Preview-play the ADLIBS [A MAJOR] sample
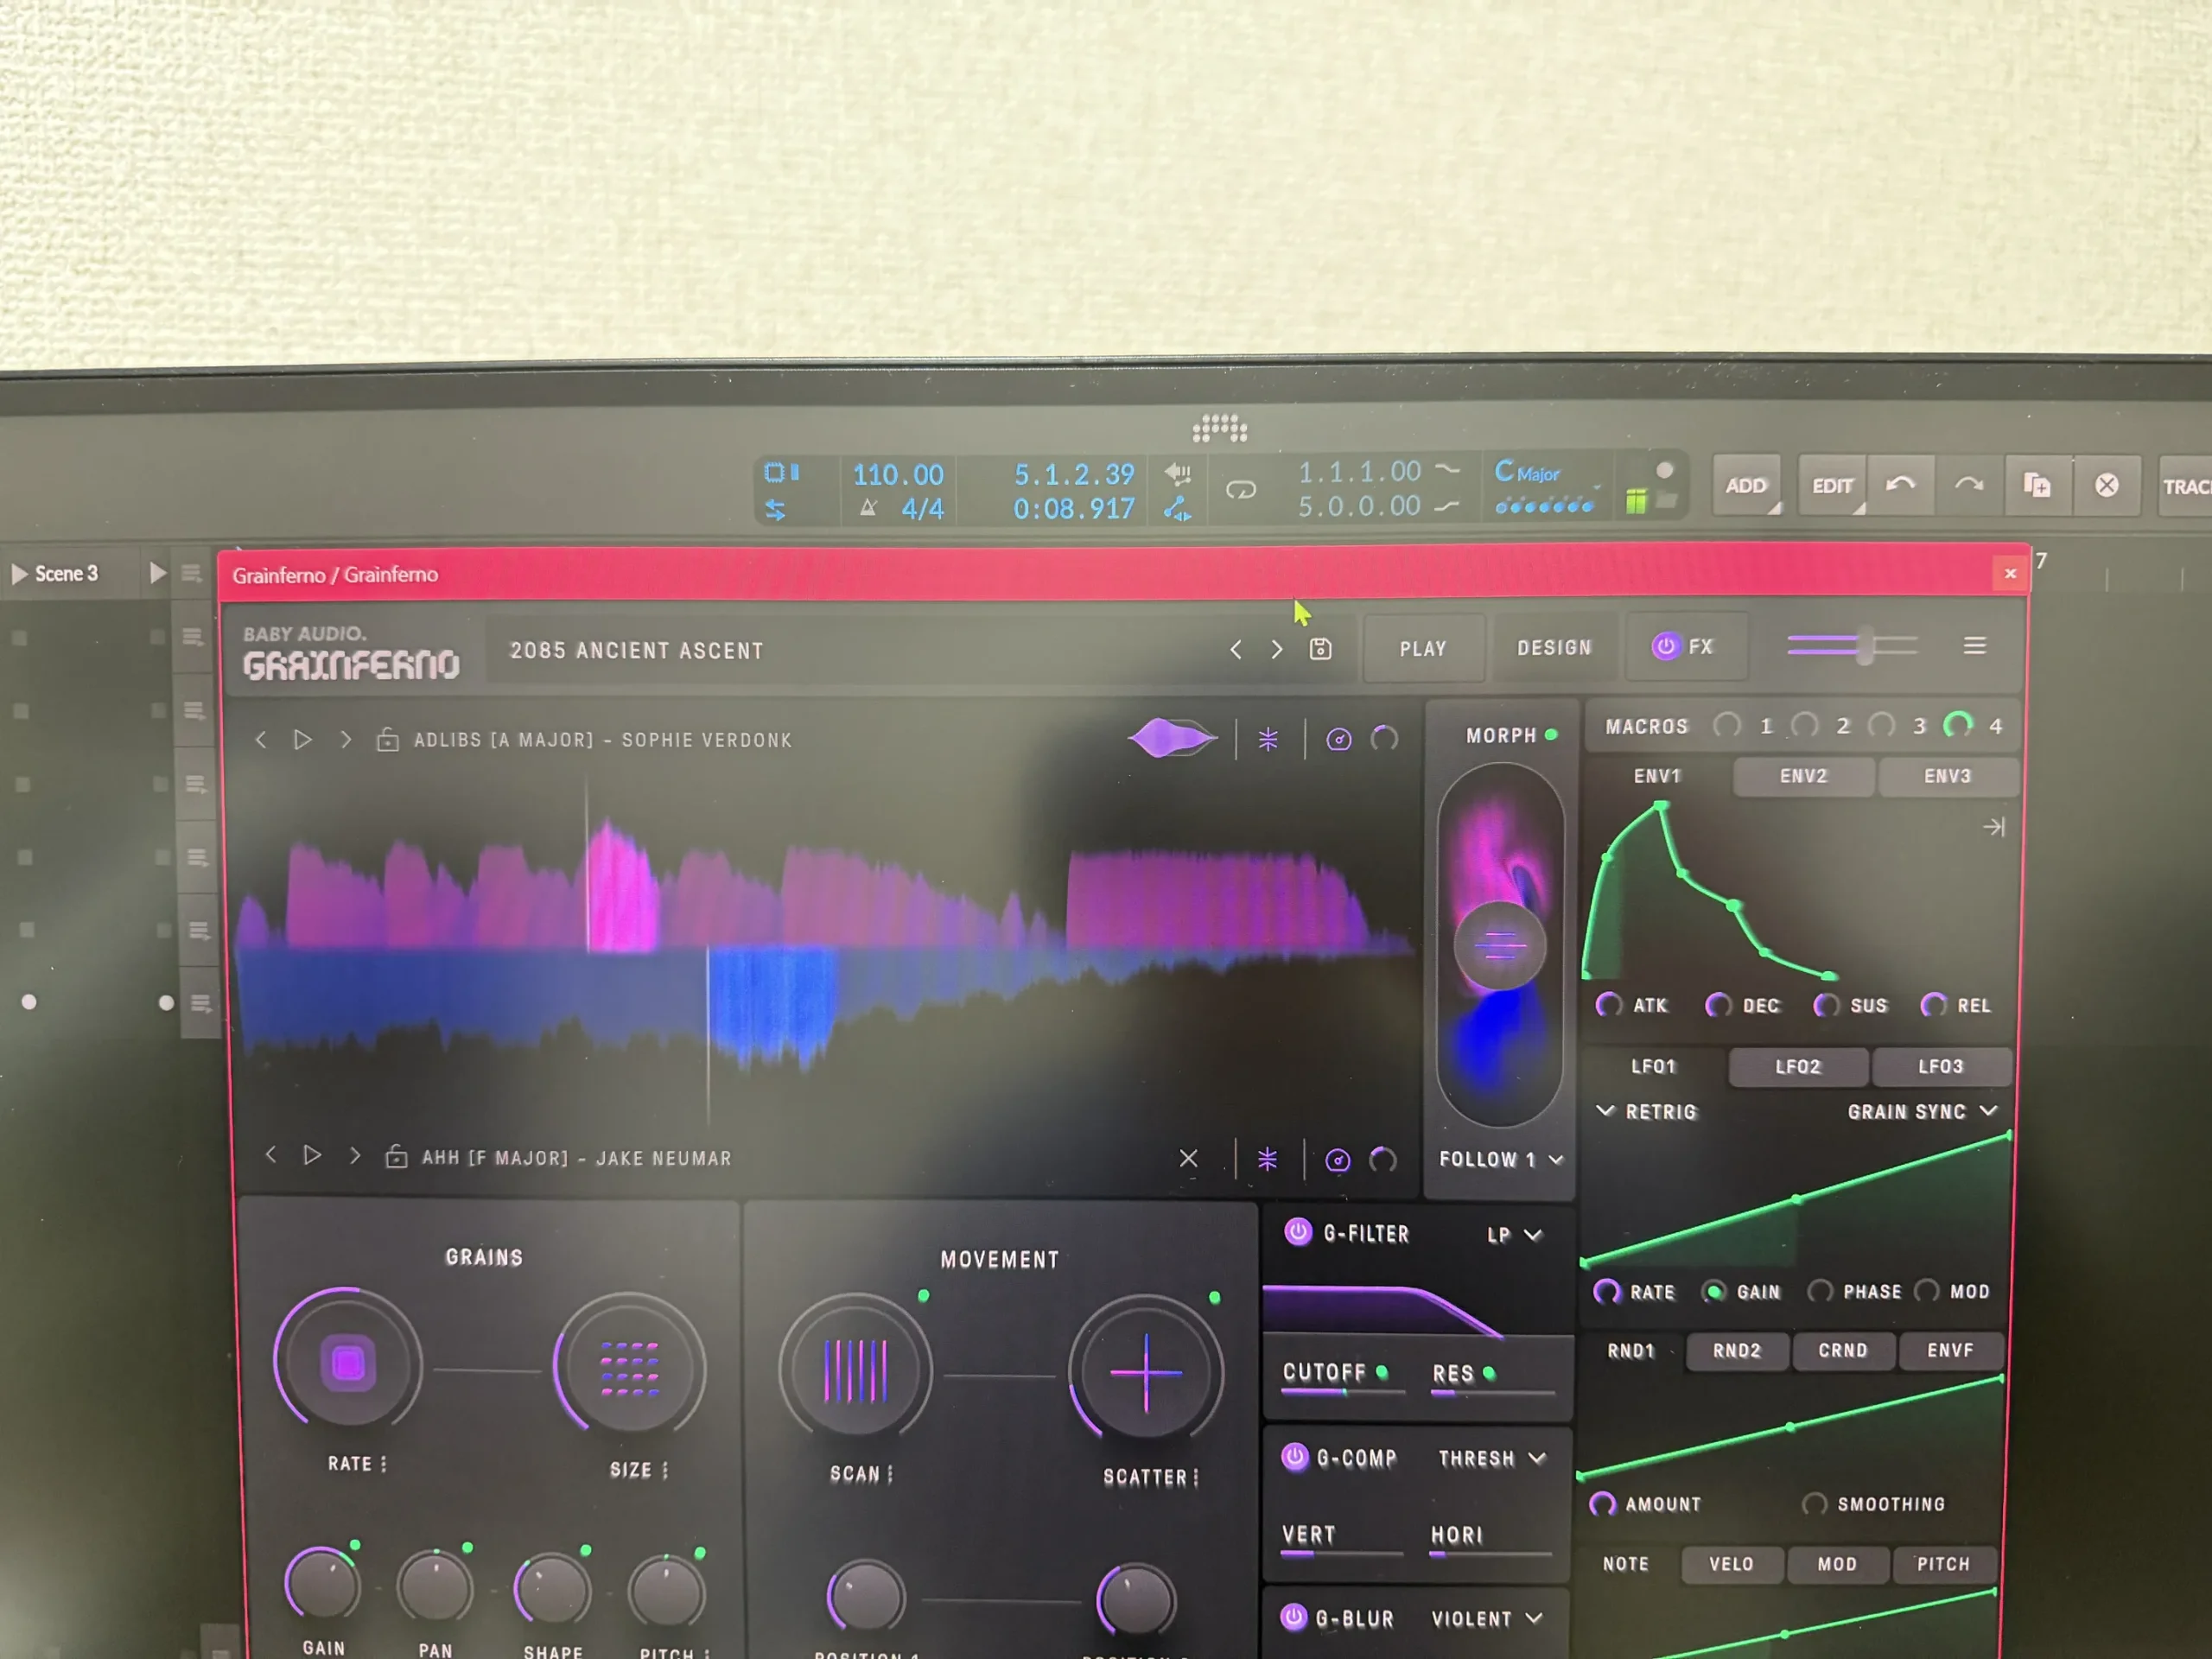2212x1659 pixels. click(x=302, y=739)
